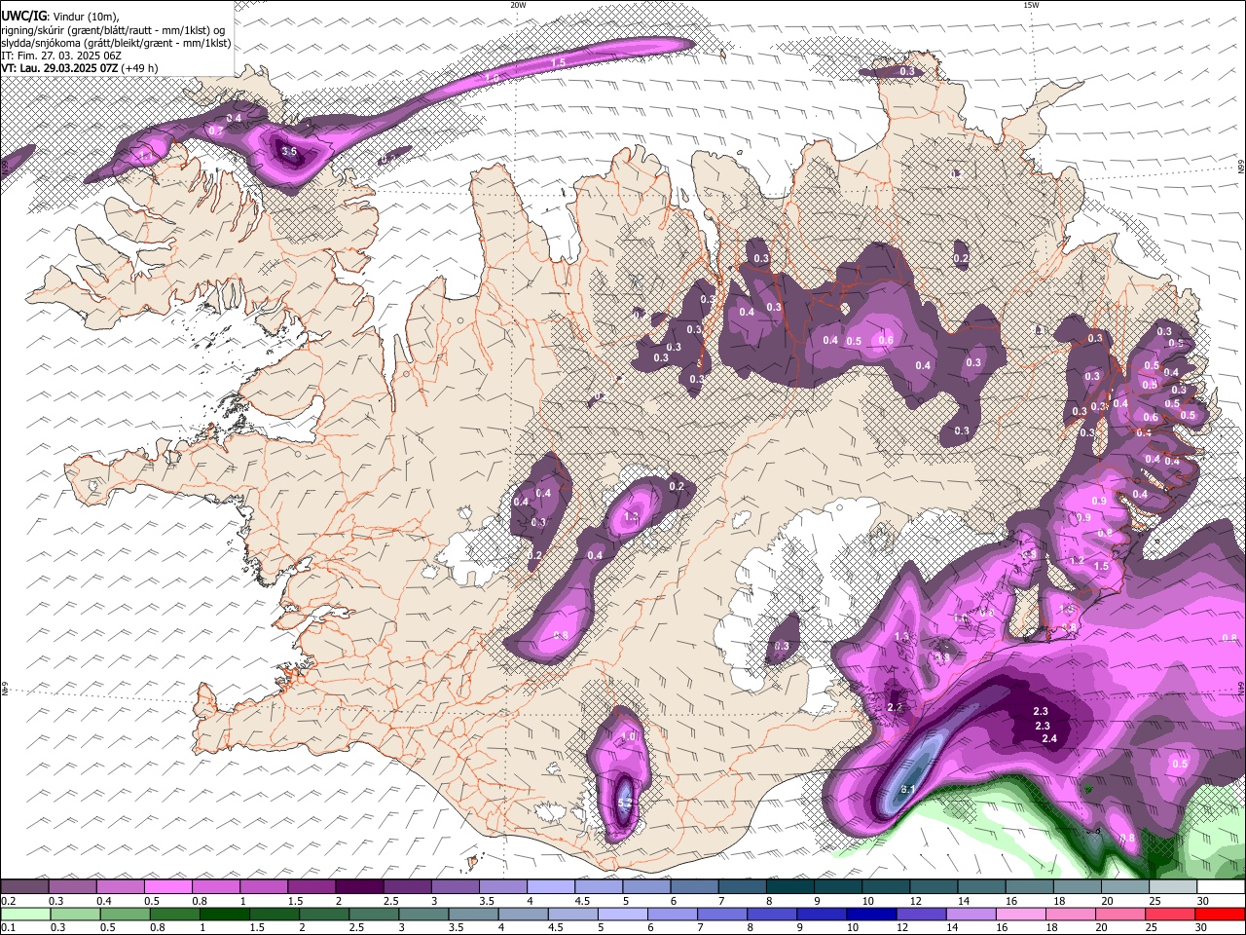Click the 2.4 value label off the southeast coast
This screenshot has height=935, width=1246.
click(1049, 739)
